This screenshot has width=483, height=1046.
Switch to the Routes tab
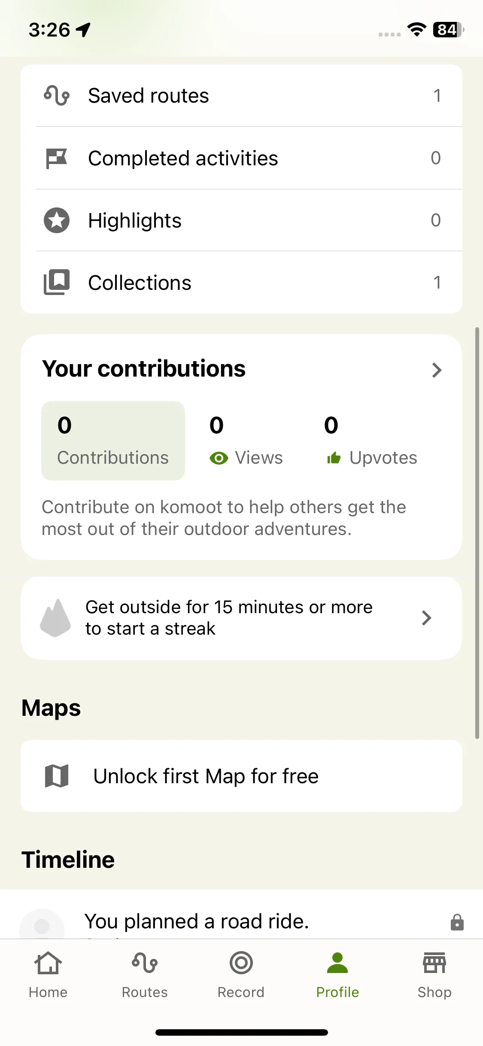145,975
